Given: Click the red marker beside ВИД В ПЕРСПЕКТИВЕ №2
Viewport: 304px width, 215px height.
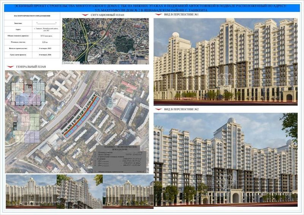Looking at the screenshot, I should click(158, 109).
